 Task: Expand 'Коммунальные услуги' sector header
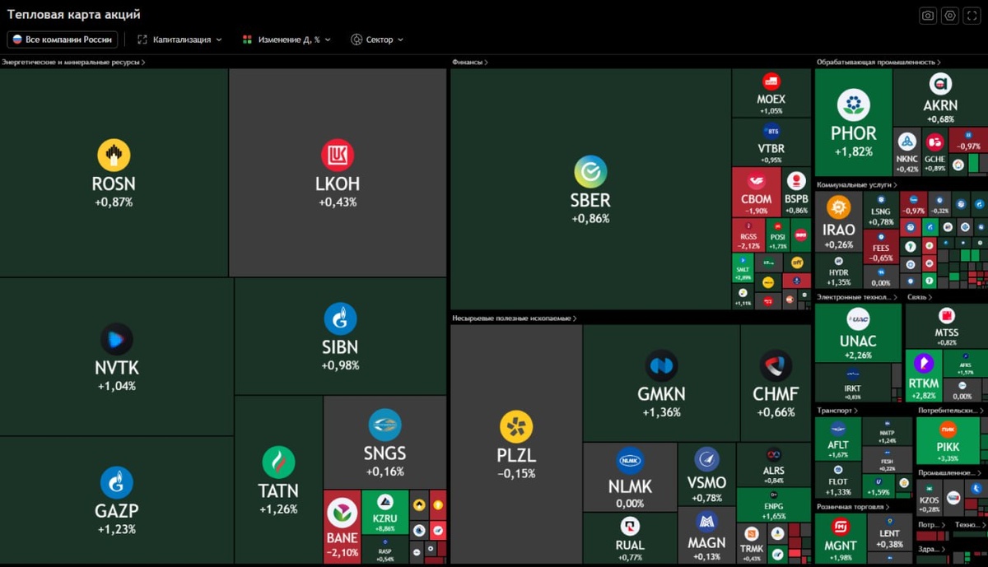pyautogui.click(x=857, y=185)
